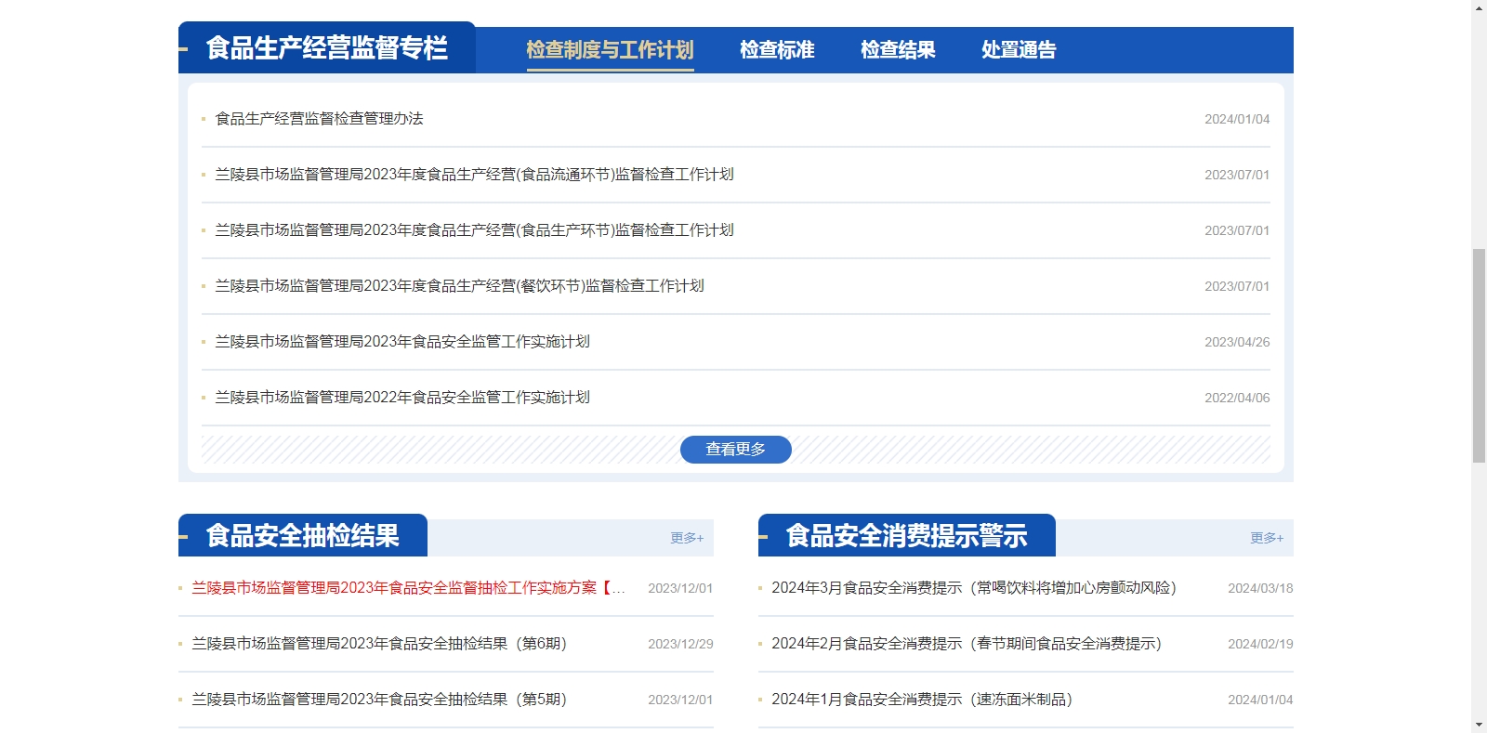Open 2023年度食品生产环节监督检查工作计划 link
The width and height of the screenshot is (1487, 733).
(x=474, y=230)
